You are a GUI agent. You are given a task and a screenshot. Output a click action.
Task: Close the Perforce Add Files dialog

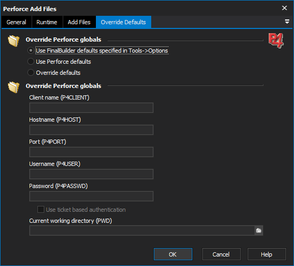click(285, 8)
